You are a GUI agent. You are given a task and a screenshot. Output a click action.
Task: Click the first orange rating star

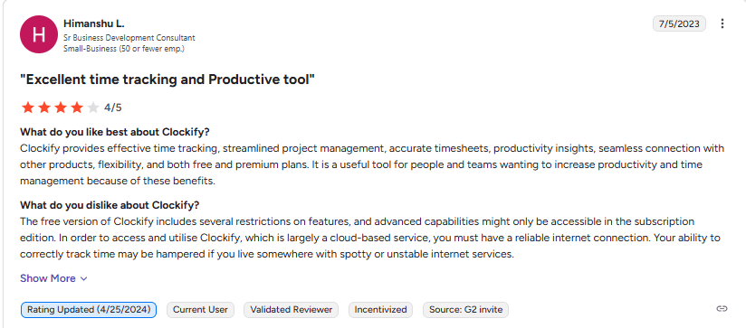coord(28,108)
